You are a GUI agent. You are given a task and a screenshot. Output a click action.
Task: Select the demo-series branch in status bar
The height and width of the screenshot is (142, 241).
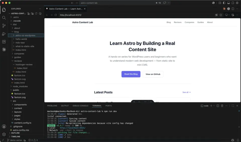tap(15, 140)
